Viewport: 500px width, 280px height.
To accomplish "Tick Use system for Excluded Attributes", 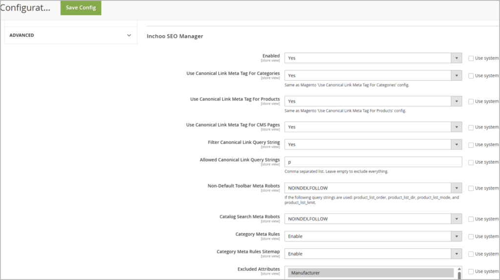I will click(471, 271).
